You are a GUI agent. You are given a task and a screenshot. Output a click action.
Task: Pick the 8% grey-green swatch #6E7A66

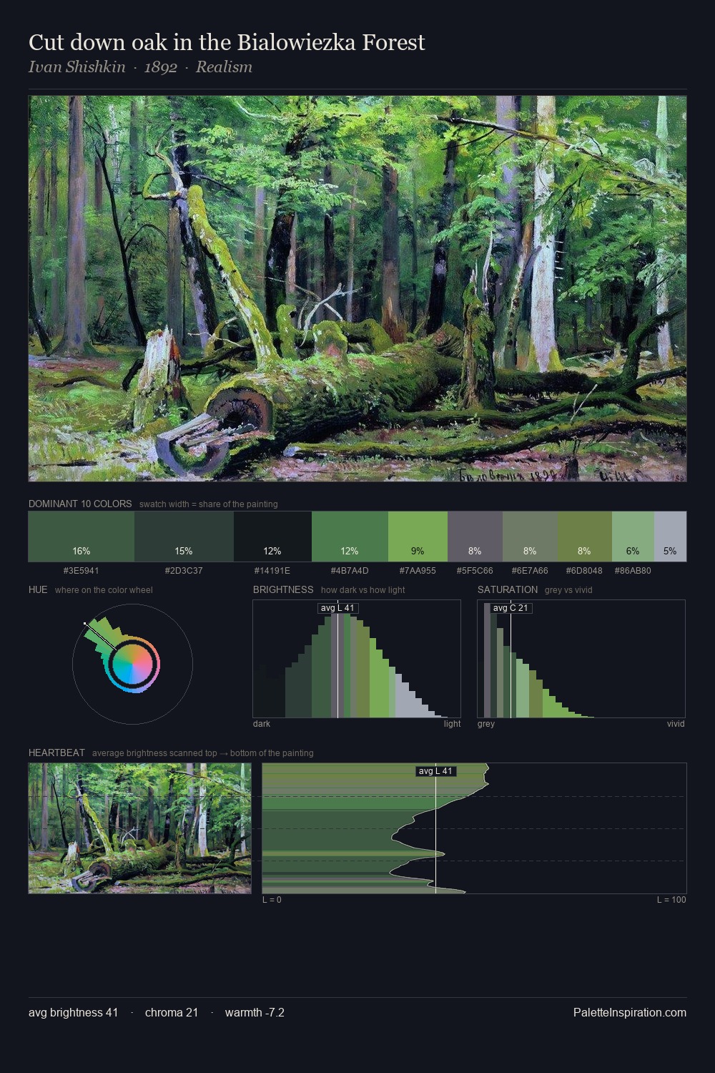tap(530, 536)
